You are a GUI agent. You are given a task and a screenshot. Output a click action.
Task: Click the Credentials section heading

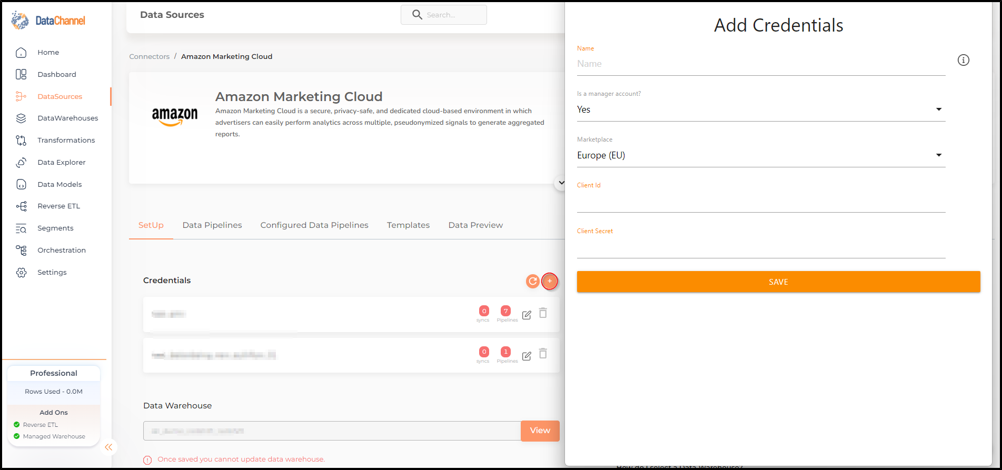167,281
